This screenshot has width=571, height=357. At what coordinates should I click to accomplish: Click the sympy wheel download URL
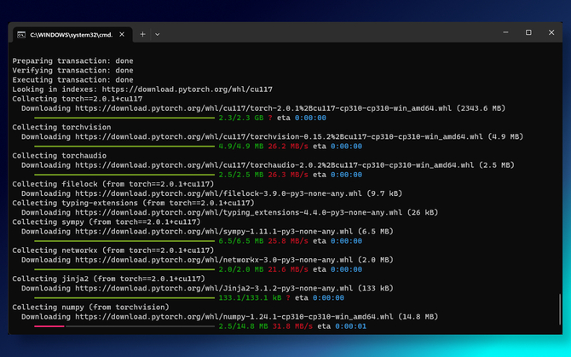click(214, 232)
